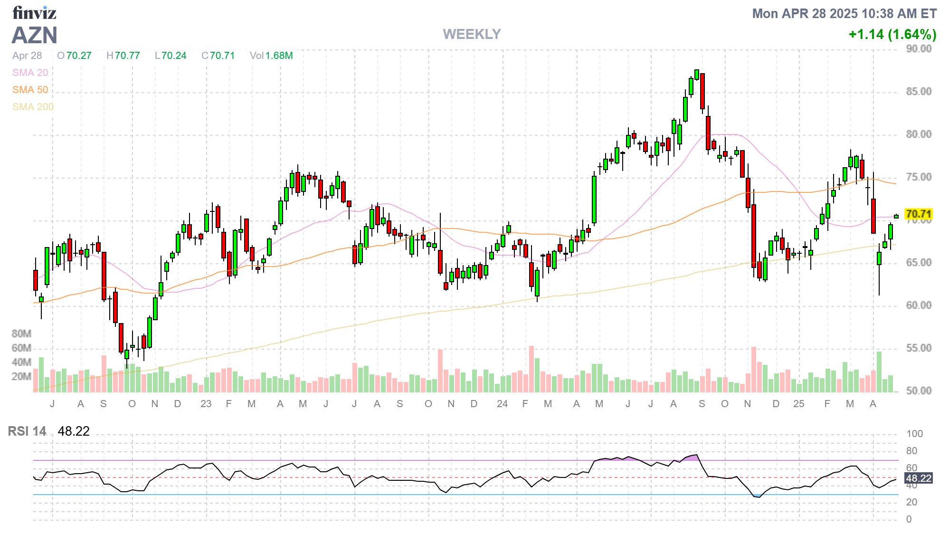Viewport: 949px width, 534px height.
Task: Click the 55.00 price axis label
Action: coord(919,348)
